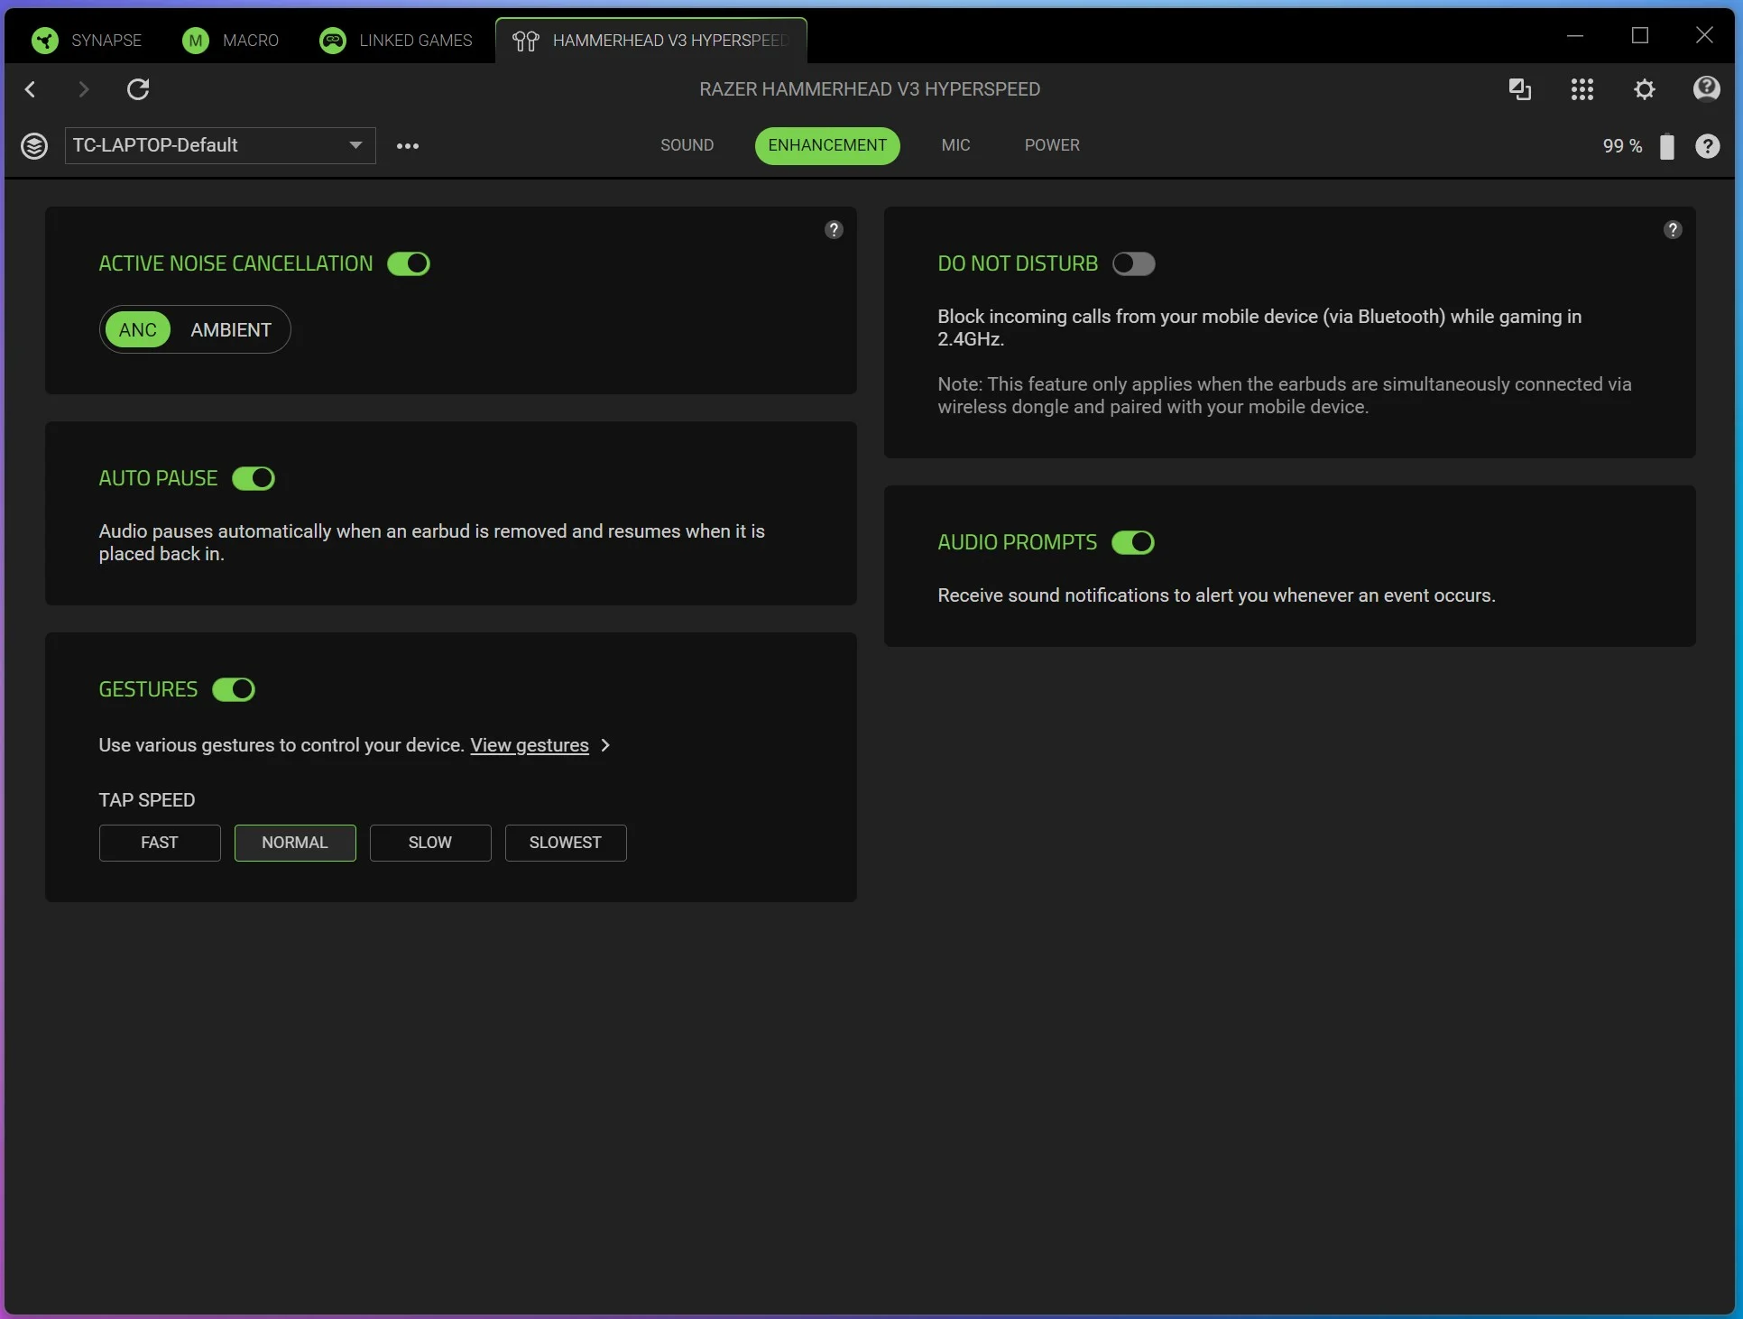The height and width of the screenshot is (1319, 1743).
Task: Click the Tap Speed label
Action: pyautogui.click(x=147, y=800)
